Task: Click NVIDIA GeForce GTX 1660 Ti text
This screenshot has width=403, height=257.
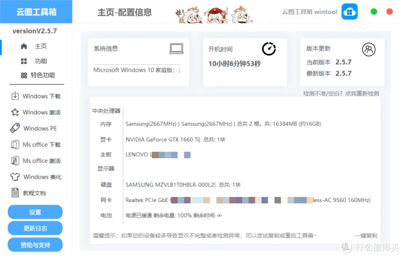Action: coord(162,140)
